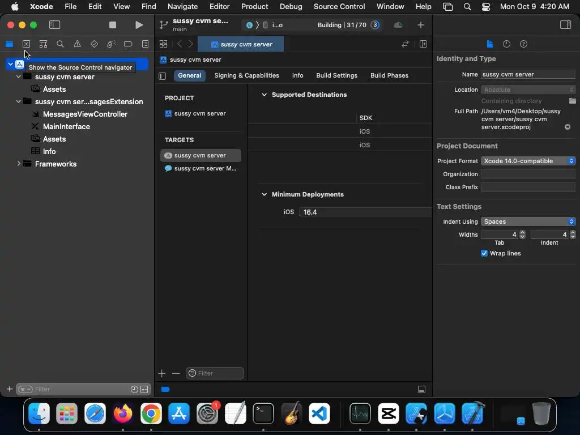Select sussy cvm server M... target
The width and height of the screenshot is (580, 435).
(x=201, y=168)
